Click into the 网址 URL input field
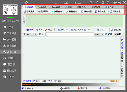127x92 pixels. click(70, 34)
